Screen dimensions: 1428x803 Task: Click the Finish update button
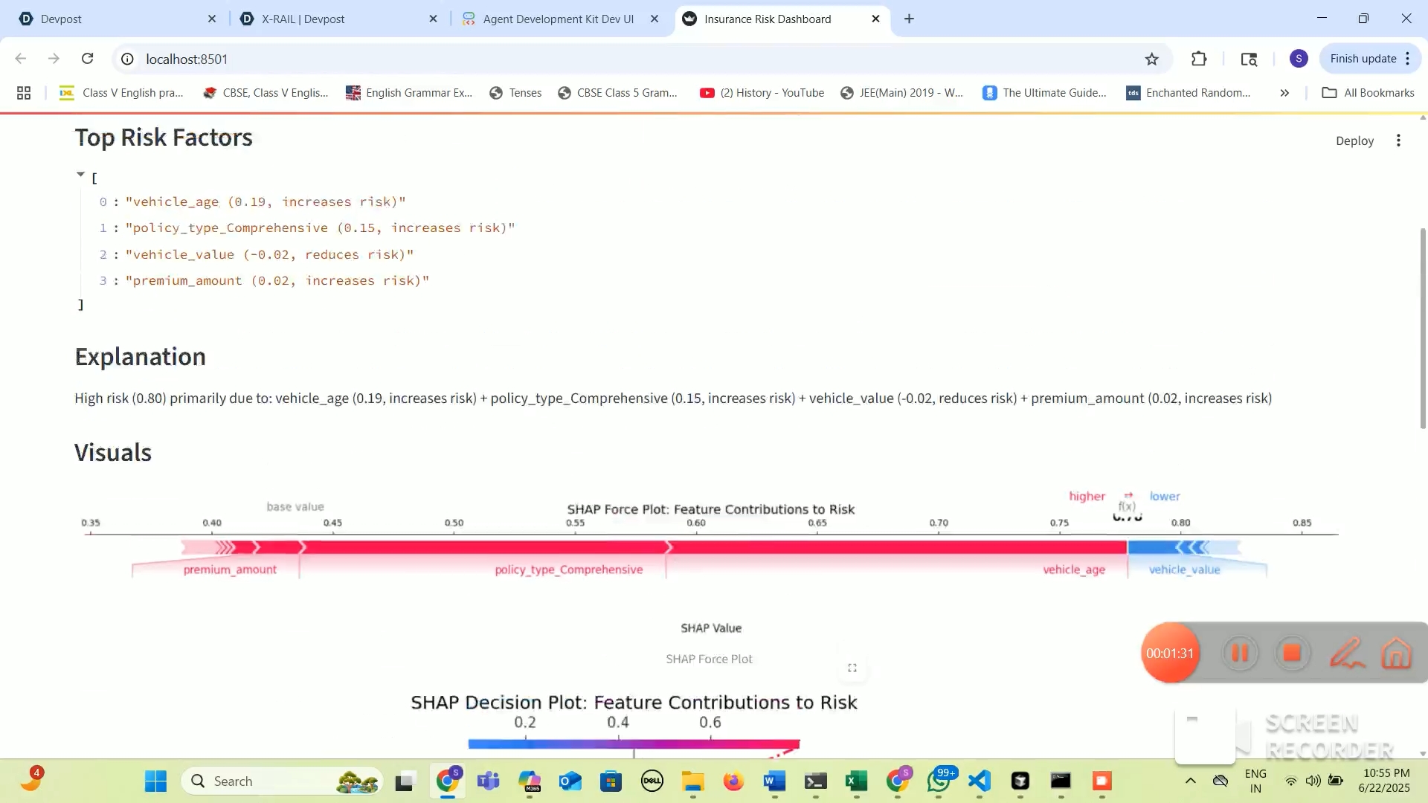[x=1363, y=59]
